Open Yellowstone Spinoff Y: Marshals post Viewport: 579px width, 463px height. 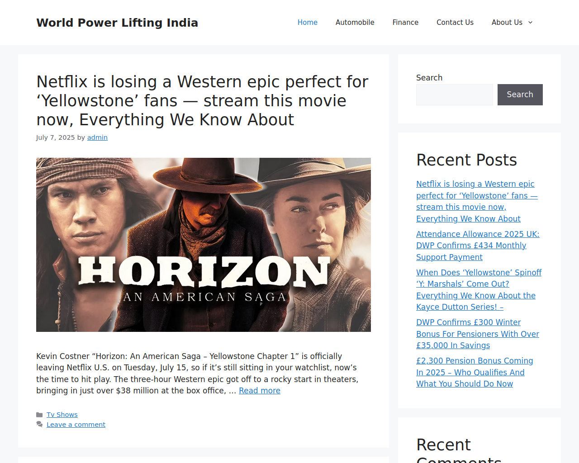[x=479, y=290]
